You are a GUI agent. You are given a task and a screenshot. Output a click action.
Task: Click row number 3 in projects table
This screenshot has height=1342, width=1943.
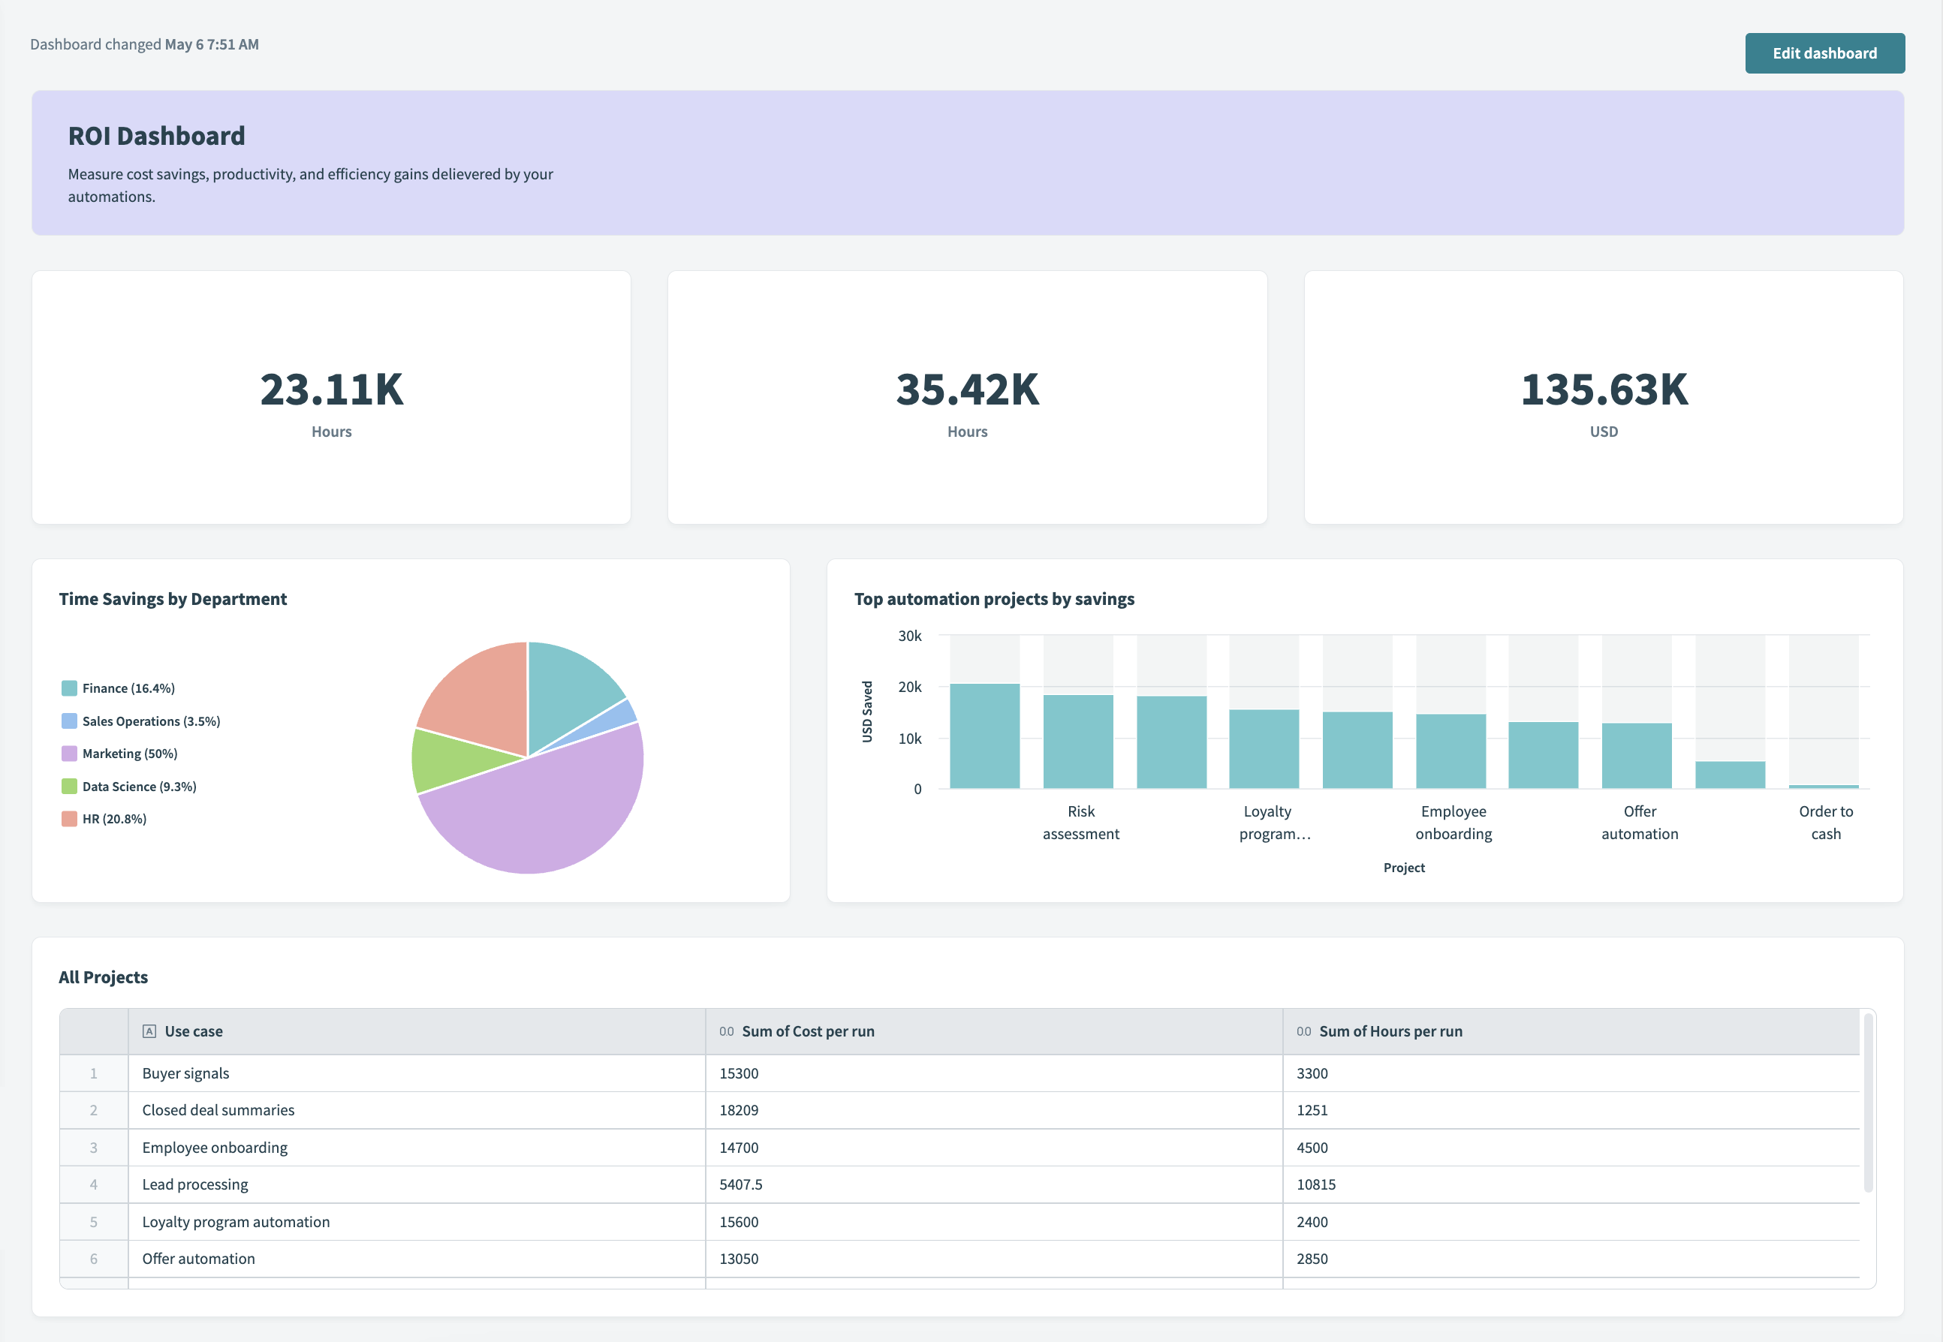[x=93, y=1147]
